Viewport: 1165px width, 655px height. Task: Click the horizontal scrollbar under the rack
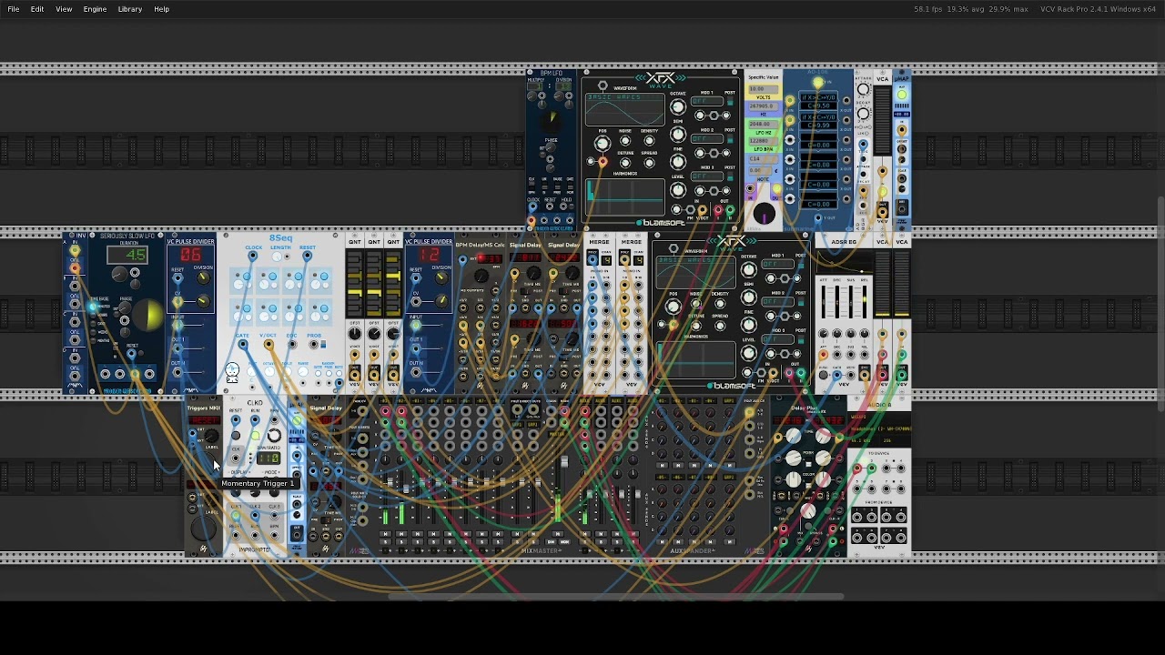click(617, 597)
